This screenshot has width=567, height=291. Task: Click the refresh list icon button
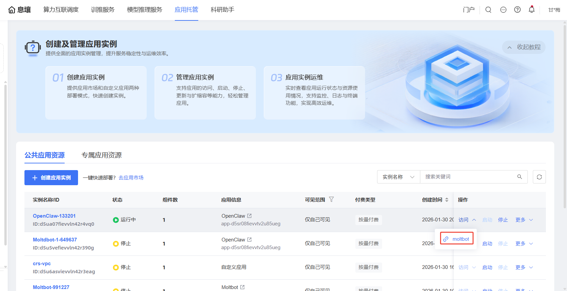(x=539, y=177)
